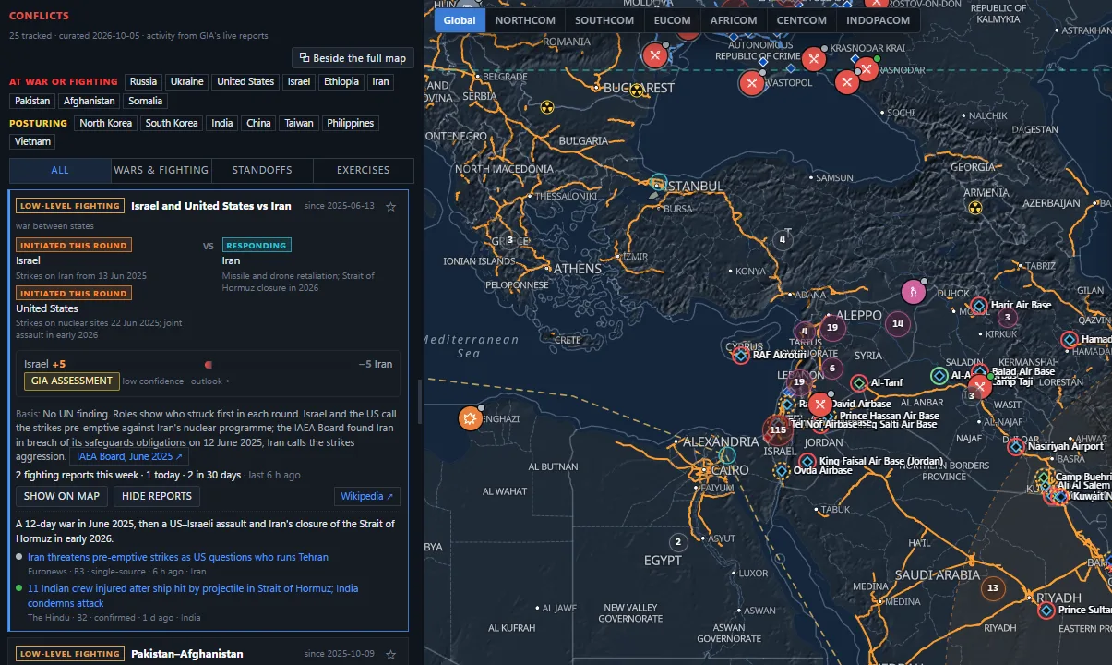Open the 14 cluster marker east of Aleppo
Viewport: 1112px width, 665px height.
point(897,323)
